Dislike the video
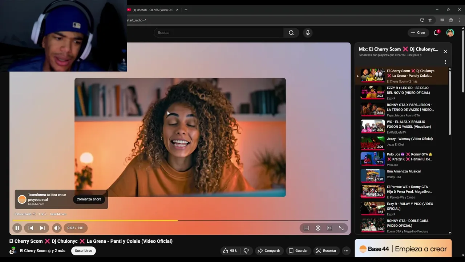Viewport: 465px width, 262px height. [246, 251]
